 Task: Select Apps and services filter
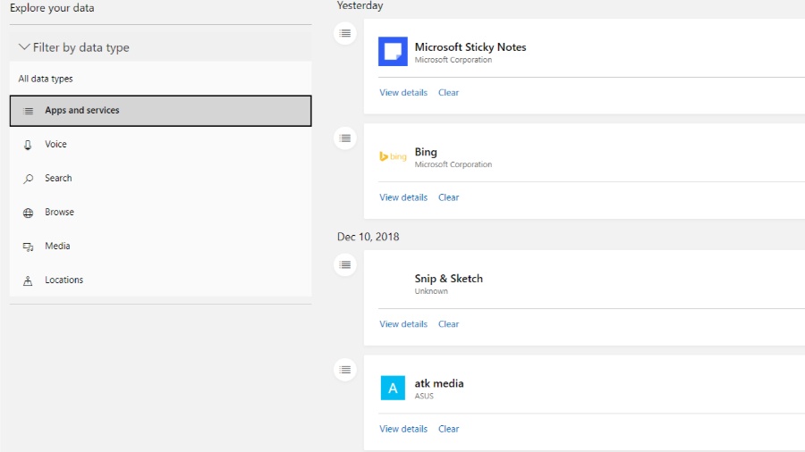click(160, 111)
